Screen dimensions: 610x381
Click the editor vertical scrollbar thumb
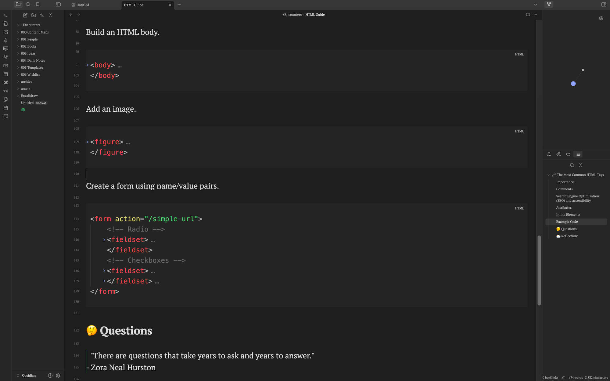tap(539, 270)
